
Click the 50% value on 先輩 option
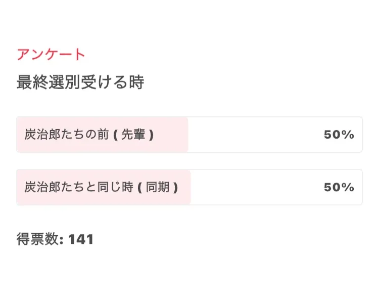point(339,135)
